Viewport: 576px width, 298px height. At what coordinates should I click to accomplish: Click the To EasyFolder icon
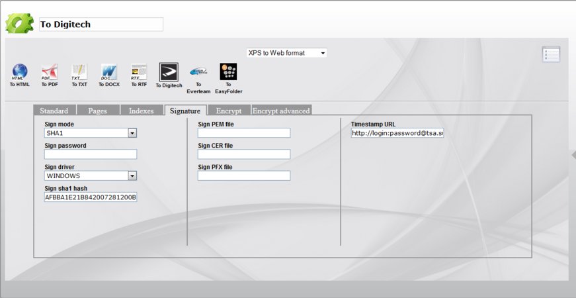[x=228, y=72]
